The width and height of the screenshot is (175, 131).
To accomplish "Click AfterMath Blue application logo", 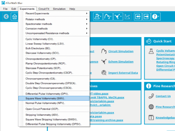I will click(x=3, y=3).
